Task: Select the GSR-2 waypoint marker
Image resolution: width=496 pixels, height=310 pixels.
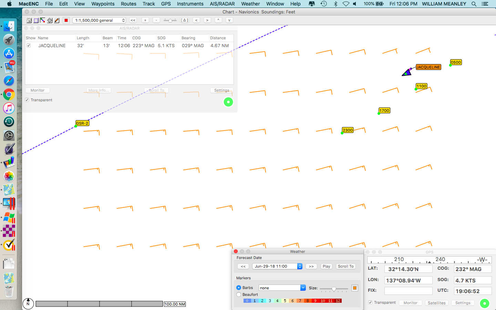Action: pyautogui.click(x=82, y=123)
